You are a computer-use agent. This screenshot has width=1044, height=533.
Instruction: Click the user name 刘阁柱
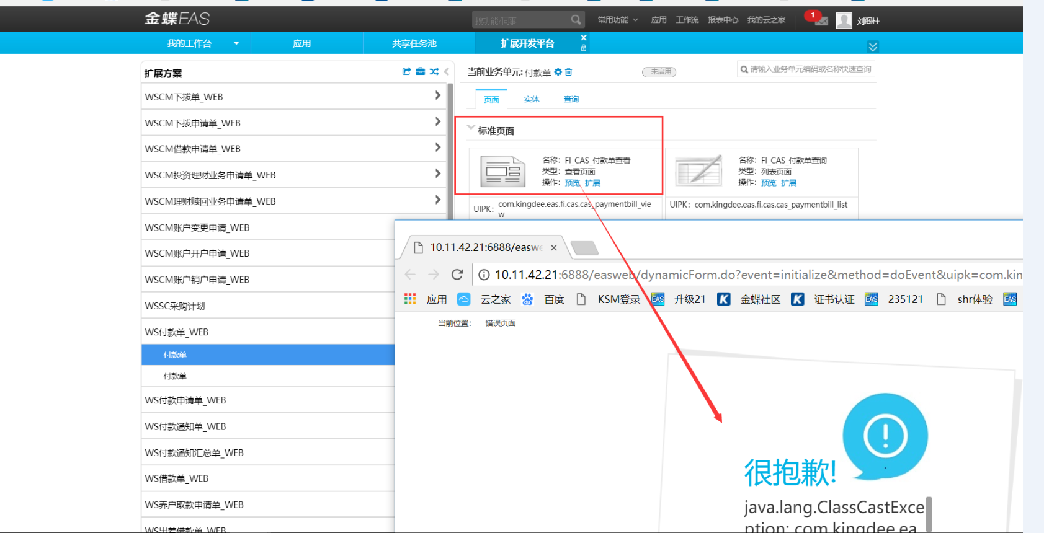[868, 21]
